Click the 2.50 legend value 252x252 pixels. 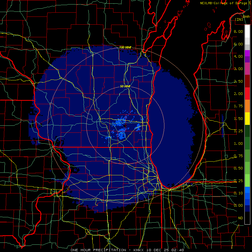coord(238,81)
